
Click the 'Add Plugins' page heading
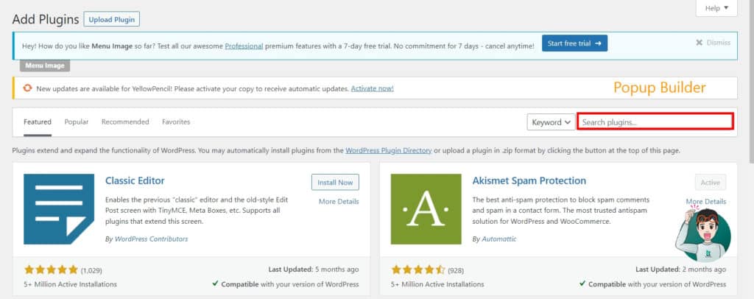pyautogui.click(x=45, y=19)
